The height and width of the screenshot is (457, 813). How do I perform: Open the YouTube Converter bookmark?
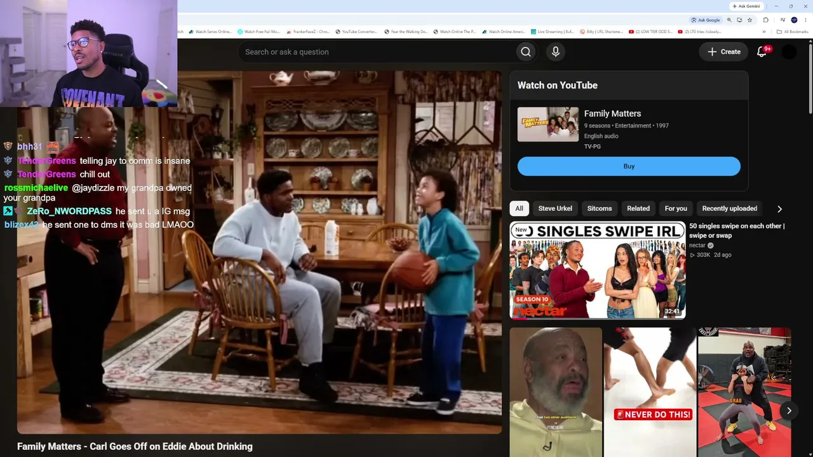[x=356, y=32]
